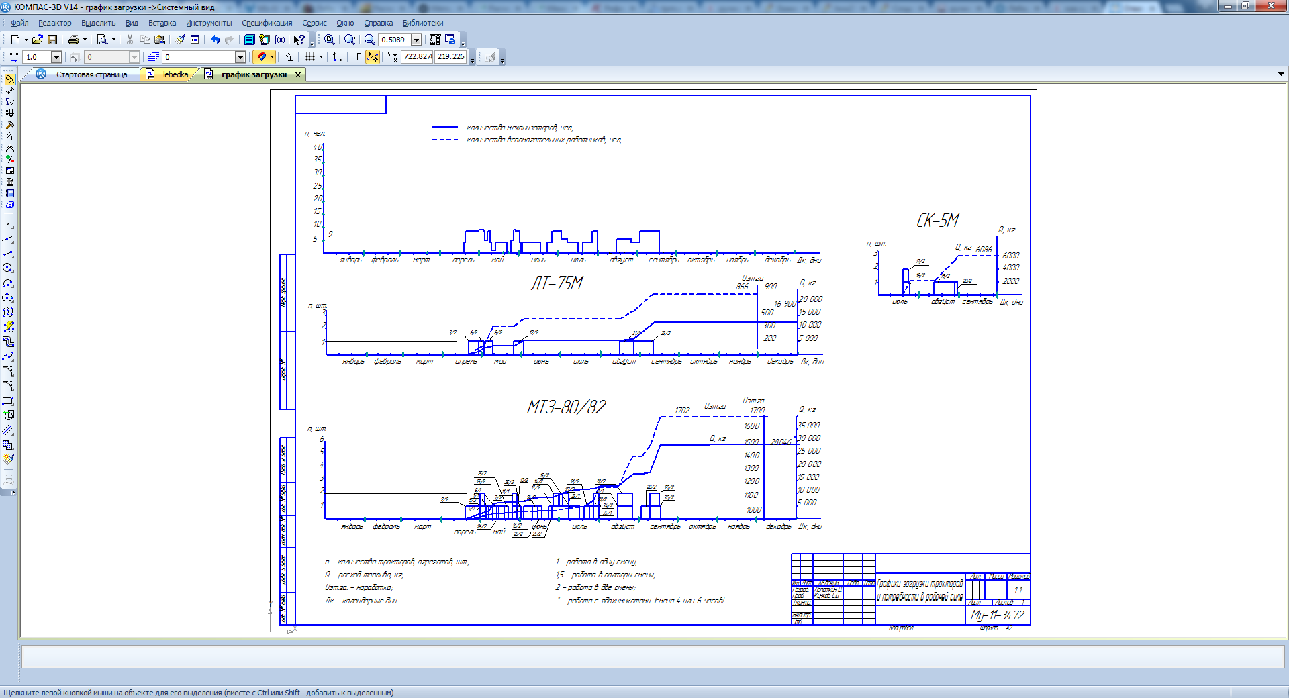Expand the zoom scale 0.5089 dropdown
The height and width of the screenshot is (698, 1289).
416,40
